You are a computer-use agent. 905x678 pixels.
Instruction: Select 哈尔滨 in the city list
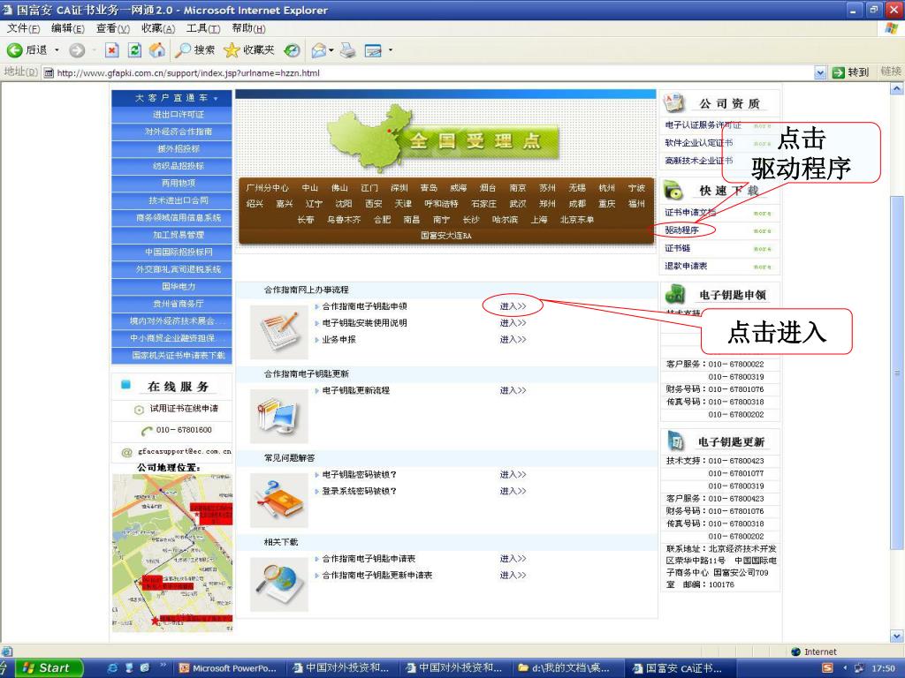click(505, 220)
